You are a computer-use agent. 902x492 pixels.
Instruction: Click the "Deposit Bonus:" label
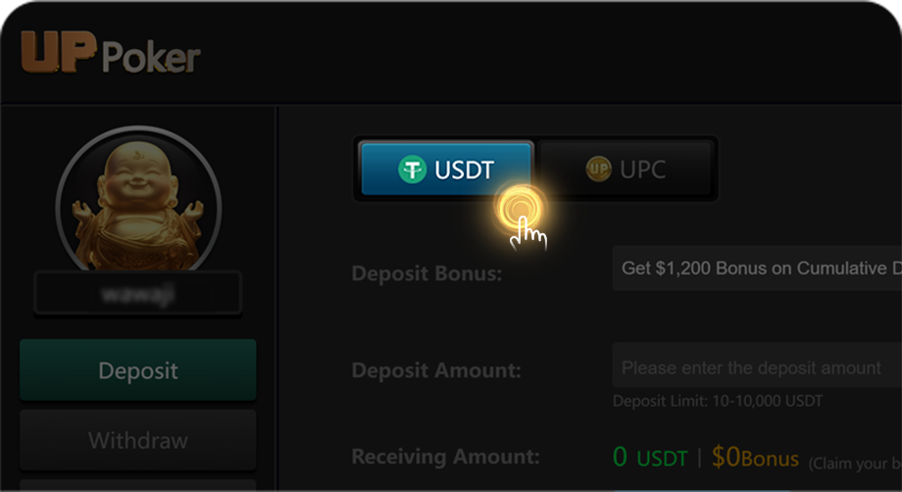click(426, 273)
